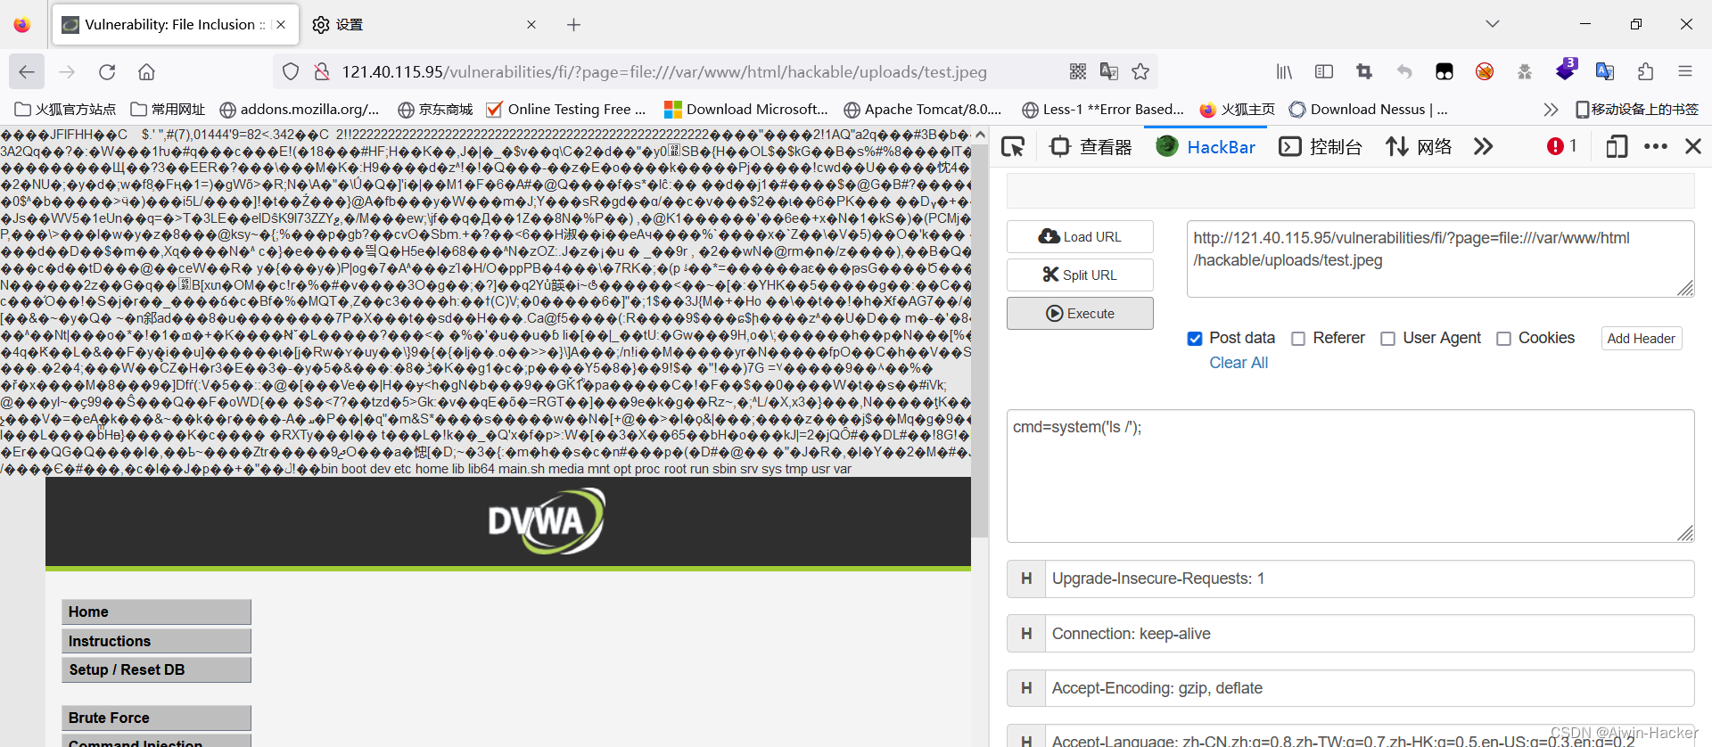Open the Home menu item in DVWA
This screenshot has height=747, width=1712.
(156, 612)
